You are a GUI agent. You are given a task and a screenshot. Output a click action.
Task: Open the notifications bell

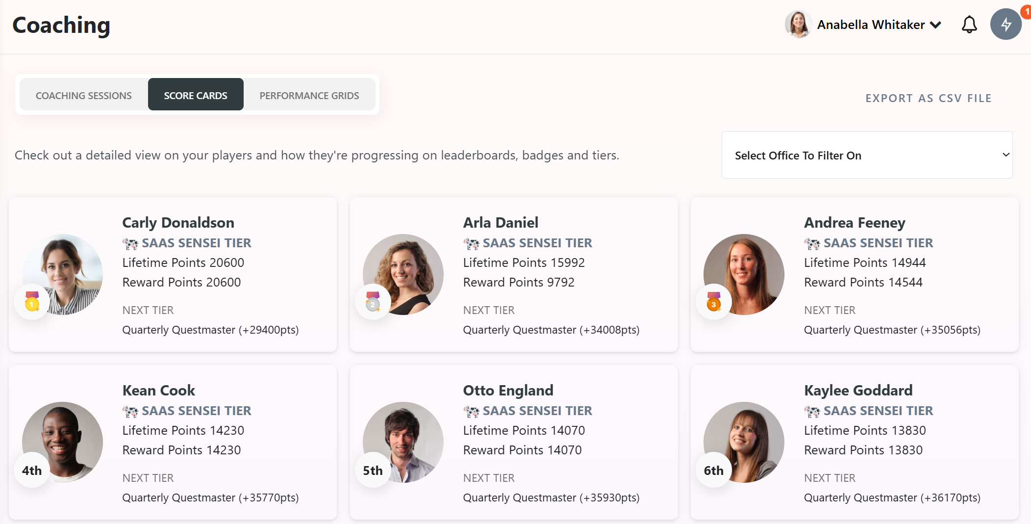point(969,25)
